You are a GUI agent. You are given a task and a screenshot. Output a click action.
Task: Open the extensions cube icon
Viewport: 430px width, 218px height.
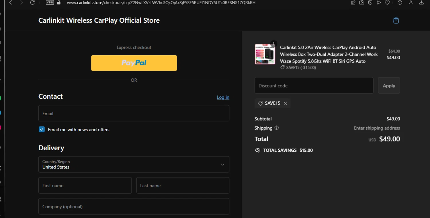pos(400,3)
